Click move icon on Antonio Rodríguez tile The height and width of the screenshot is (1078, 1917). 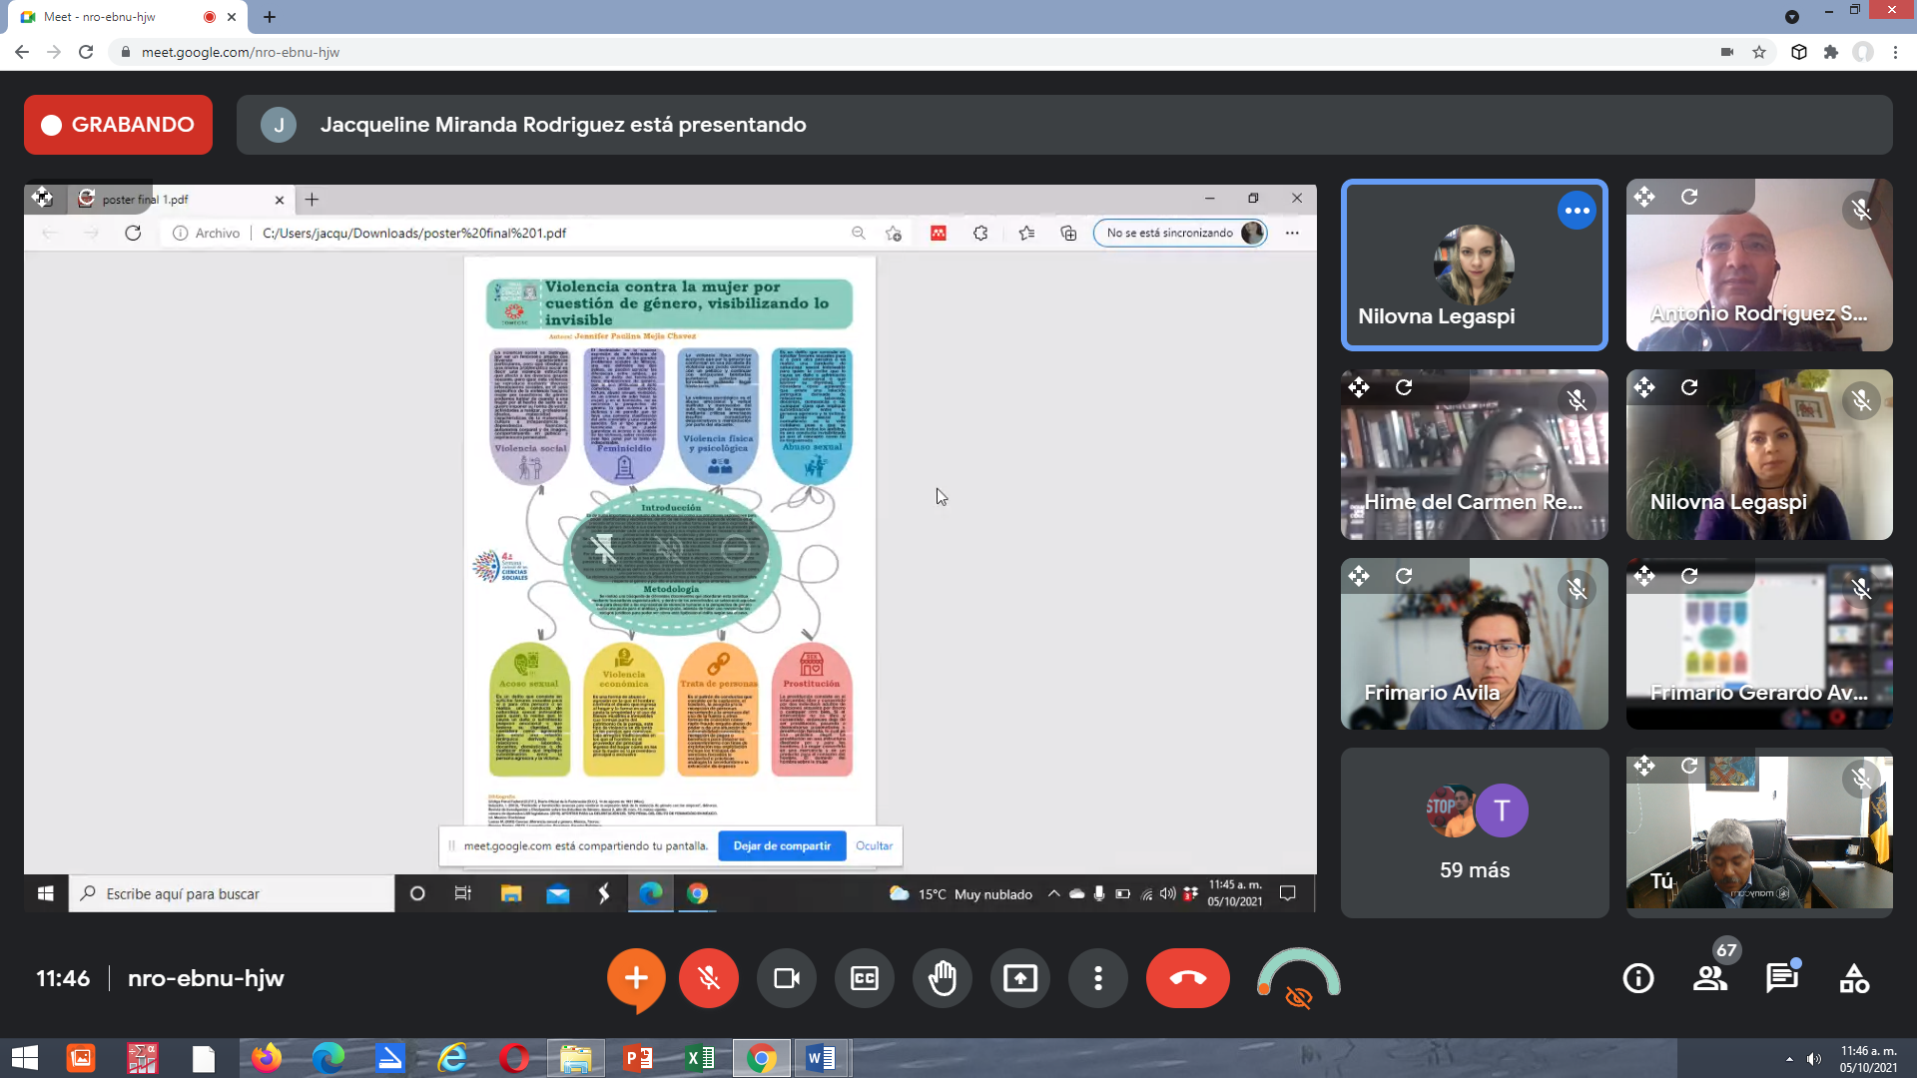coord(1644,197)
